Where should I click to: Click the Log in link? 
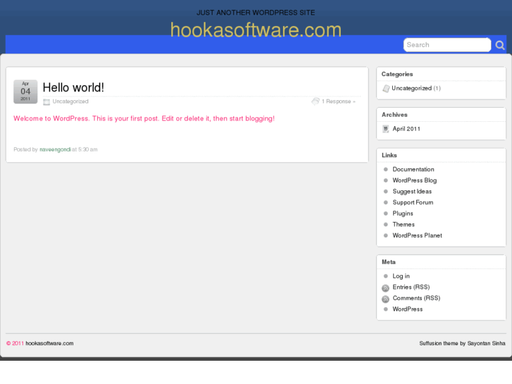point(401,276)
